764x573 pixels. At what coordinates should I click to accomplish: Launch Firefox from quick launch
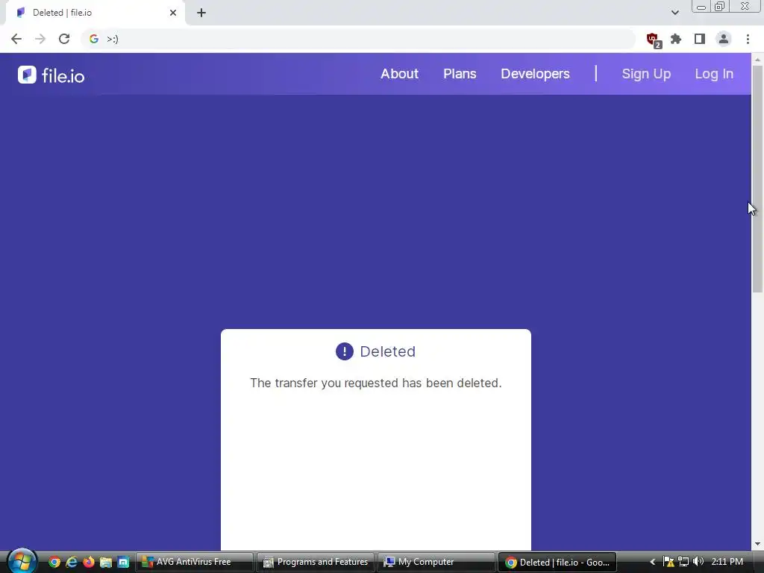[x=89, y=563]
